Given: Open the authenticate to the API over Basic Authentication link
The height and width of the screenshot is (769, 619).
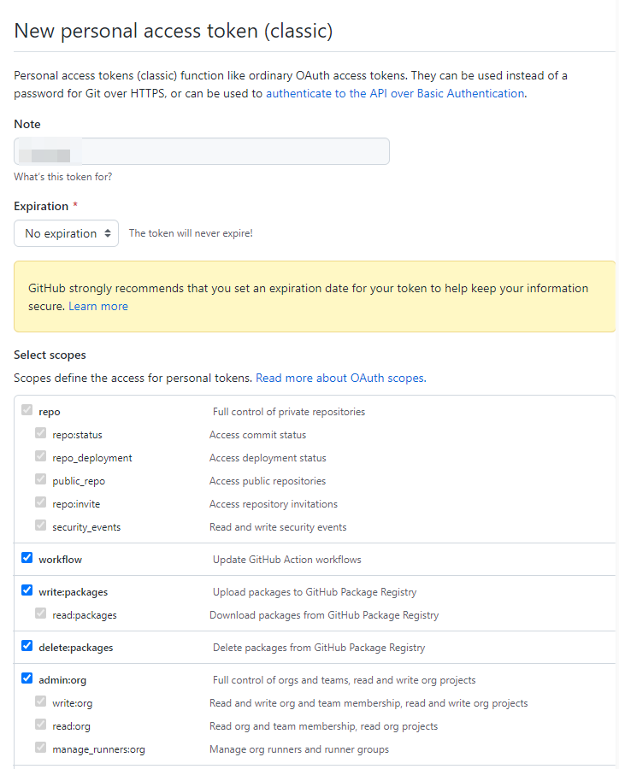Looking at the screenshot, I should (x=395, y=93).
